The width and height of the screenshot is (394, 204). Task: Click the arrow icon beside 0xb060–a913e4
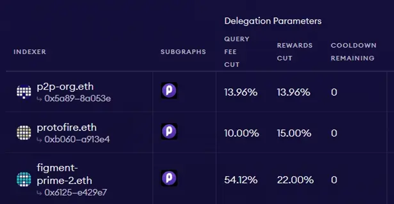pyautogui.click(x=39, y=140)
